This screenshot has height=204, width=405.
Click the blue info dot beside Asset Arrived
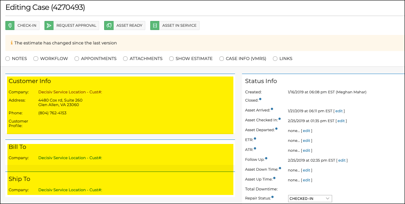(x=272, y=109)
